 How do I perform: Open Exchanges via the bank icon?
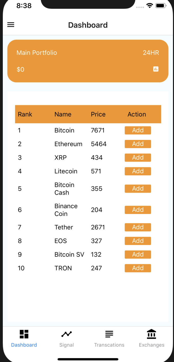click(151, 334)
